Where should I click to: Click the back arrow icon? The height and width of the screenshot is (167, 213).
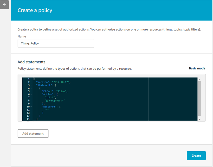pyautogui.click(x=4, y=5)
